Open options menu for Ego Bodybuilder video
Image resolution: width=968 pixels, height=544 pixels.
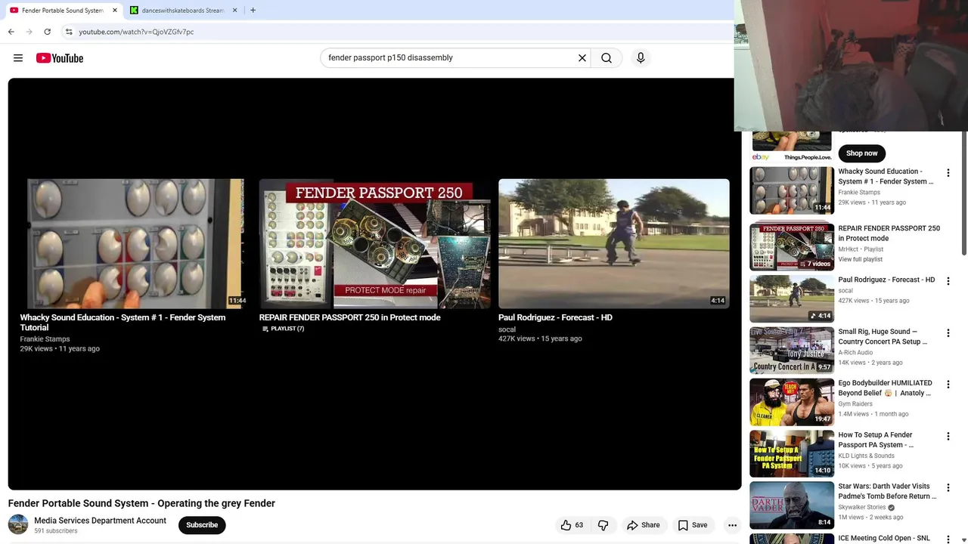tap(948, 385)
